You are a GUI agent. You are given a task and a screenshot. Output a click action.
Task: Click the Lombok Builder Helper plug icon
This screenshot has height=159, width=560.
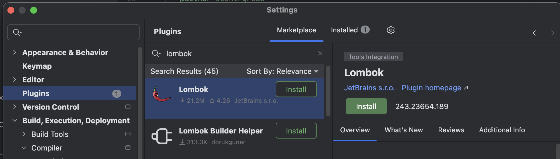162,136
